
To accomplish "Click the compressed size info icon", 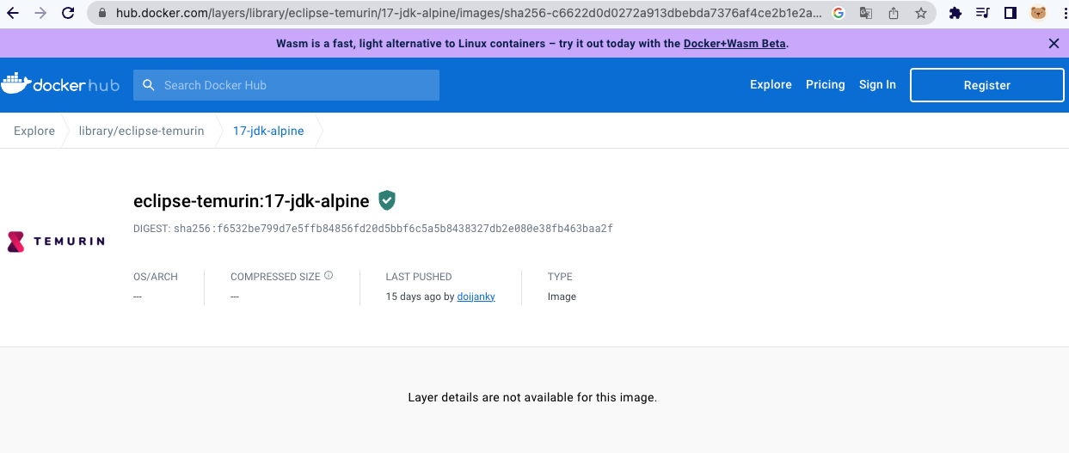I will (x=329, y=276).
